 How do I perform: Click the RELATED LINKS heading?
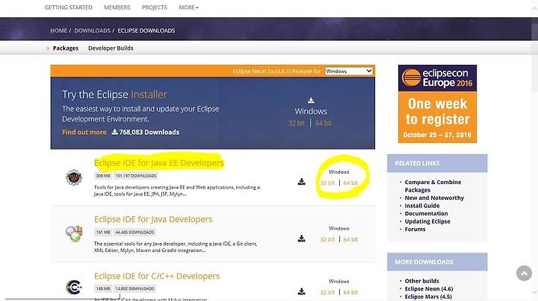click(417, 163)
